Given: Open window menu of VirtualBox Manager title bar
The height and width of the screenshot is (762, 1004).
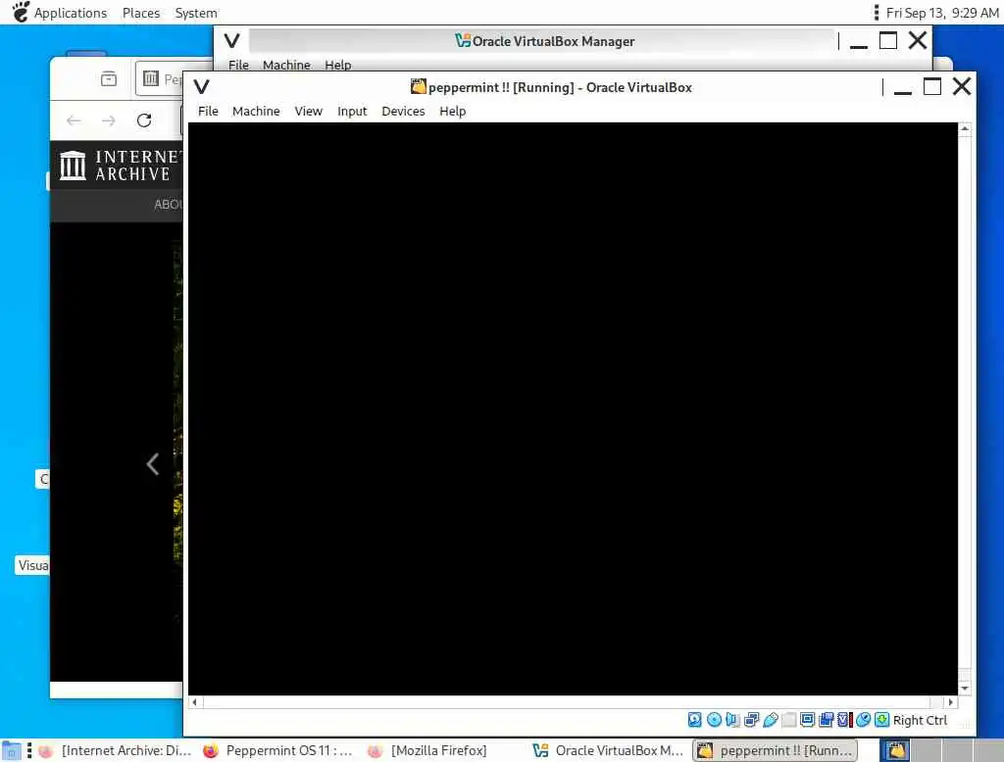Looking at the screenshot, I should pyautogui.click(x=231, y=41).
